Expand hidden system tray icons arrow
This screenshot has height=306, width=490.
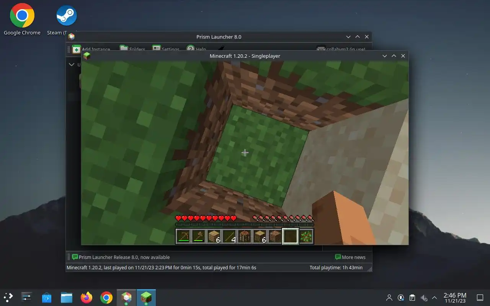tap(434, 298)
